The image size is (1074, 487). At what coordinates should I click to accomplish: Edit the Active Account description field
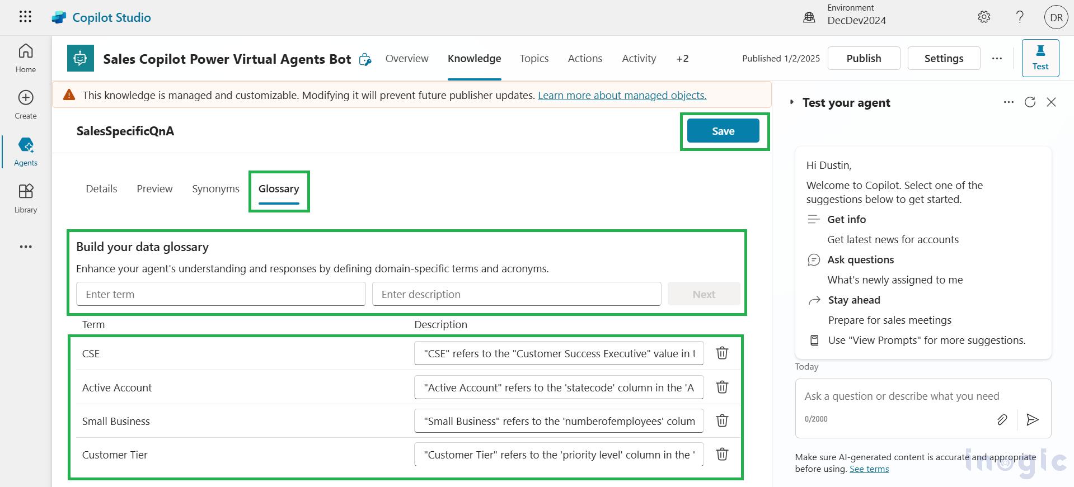point(559,387)
